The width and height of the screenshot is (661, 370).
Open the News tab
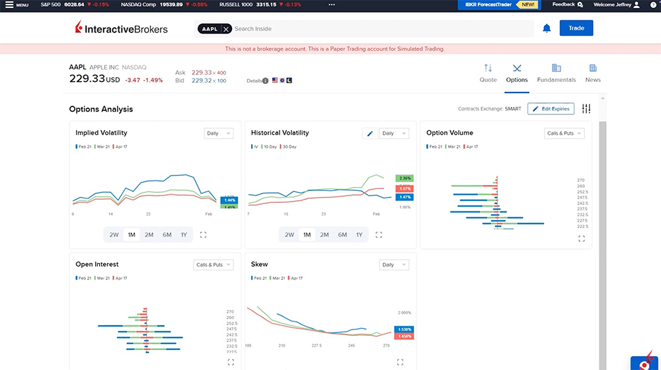tap(593, 73)
